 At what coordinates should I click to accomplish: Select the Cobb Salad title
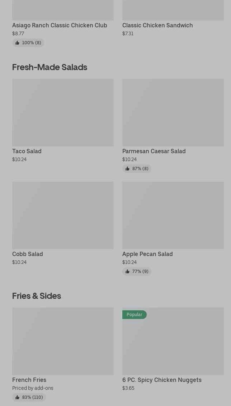[x=28, y=254]
